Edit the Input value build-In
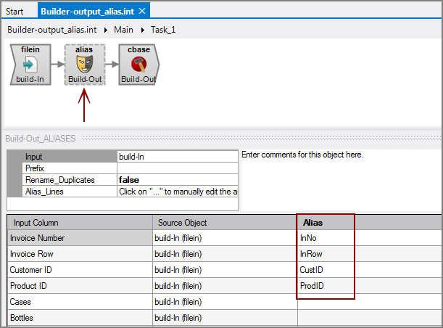443x328 pixels. coord(178,156)
